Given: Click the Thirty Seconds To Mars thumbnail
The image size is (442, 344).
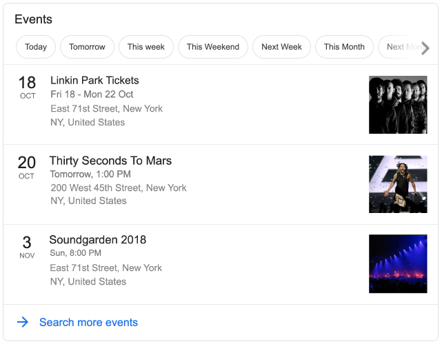Looking at the screenshot, I should tap(398, 184).
